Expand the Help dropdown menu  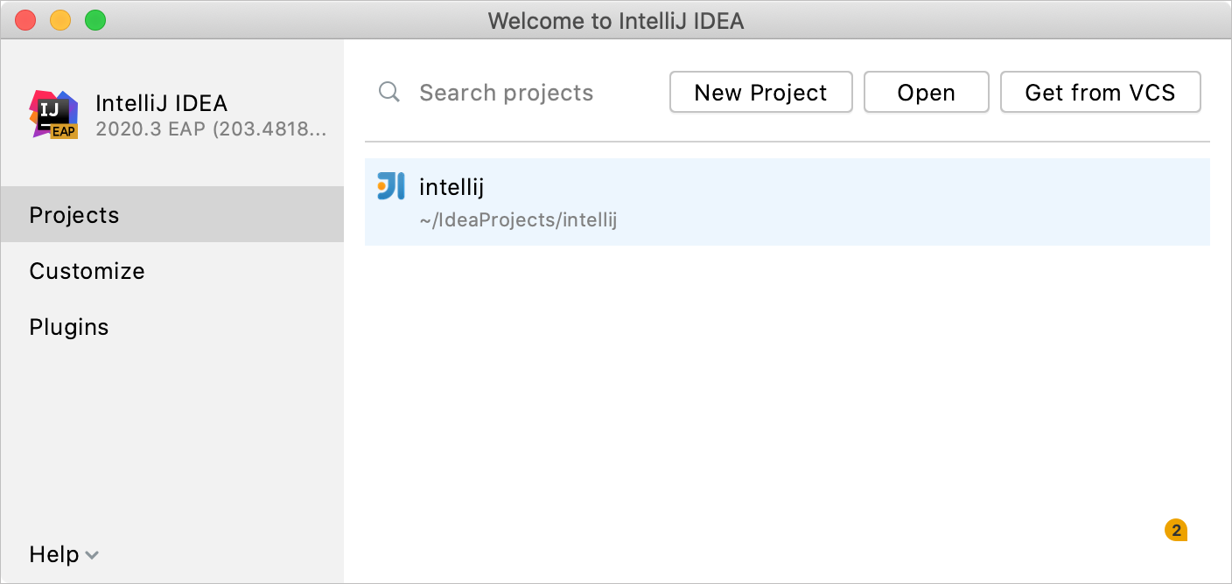click(x=65, y=554)
